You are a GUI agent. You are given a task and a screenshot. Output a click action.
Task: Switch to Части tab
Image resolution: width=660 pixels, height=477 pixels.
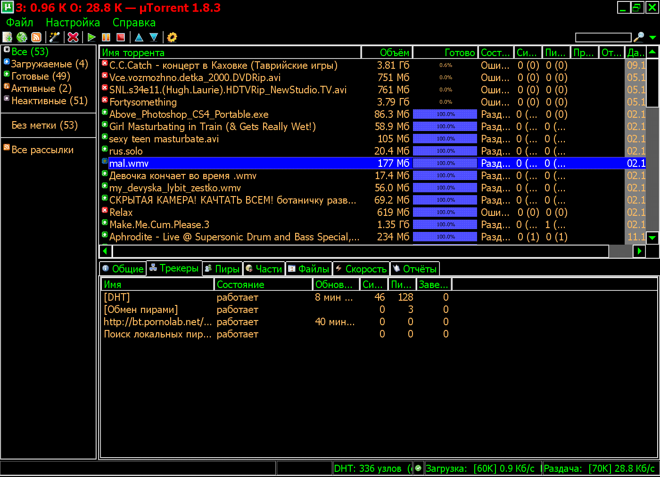pyautogui.click(x=264, y=269)
